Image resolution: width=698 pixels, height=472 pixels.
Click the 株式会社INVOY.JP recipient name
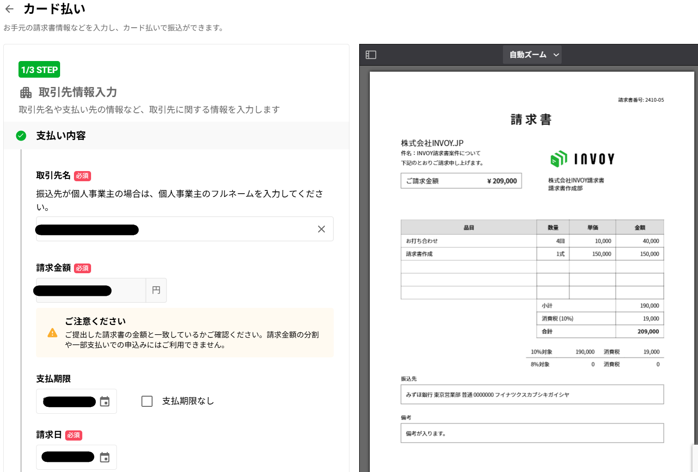[432, 143]
